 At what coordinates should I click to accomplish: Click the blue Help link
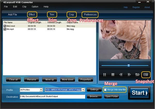(126, 7)
